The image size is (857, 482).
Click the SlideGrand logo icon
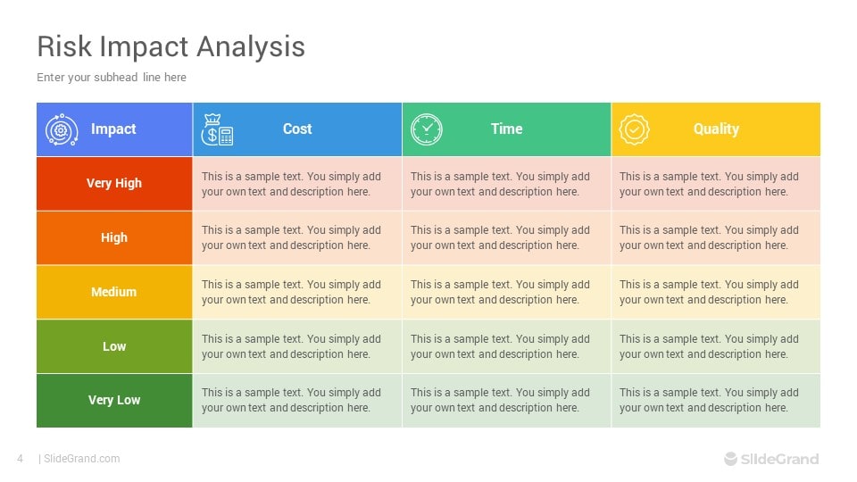(731, 459)
